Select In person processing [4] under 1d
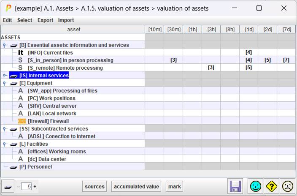This screenshot has height=196, width=297. coord(248,60)
